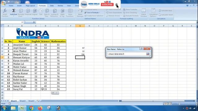Image resolution: width=198 pixels, height=111 pixels.
Task: Switch to Sheet3 tab
Action: point(31,101)
